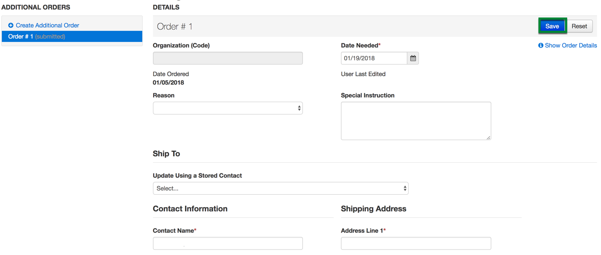Viewport: 601px width, 255px height.
Task: Click the Date Needed label
Action: [x=359, y=45]
